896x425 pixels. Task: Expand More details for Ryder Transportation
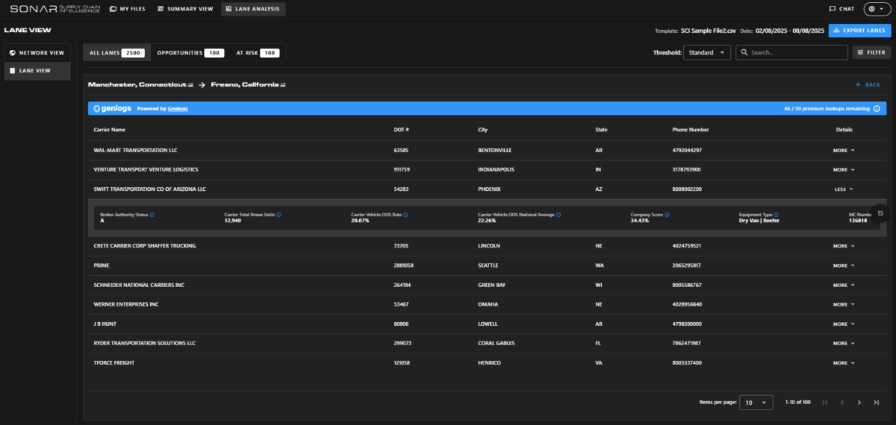coord(844,344)
